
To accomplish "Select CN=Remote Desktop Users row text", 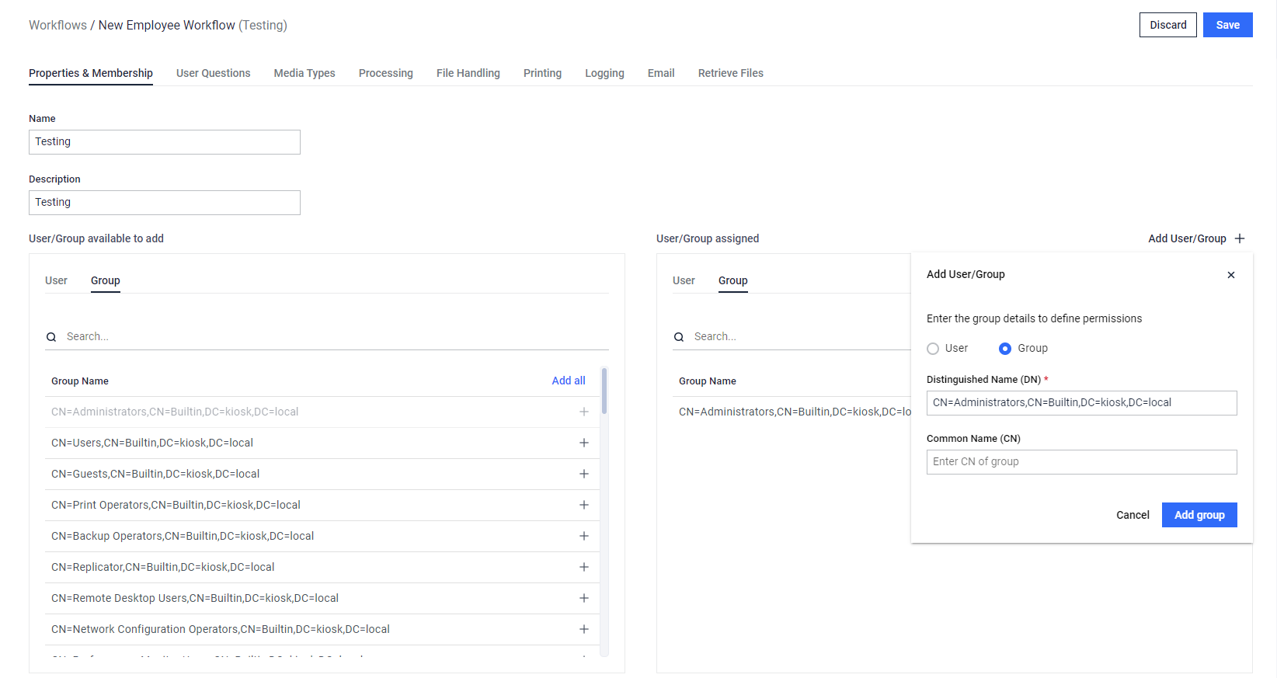I will tap(195, 598).
